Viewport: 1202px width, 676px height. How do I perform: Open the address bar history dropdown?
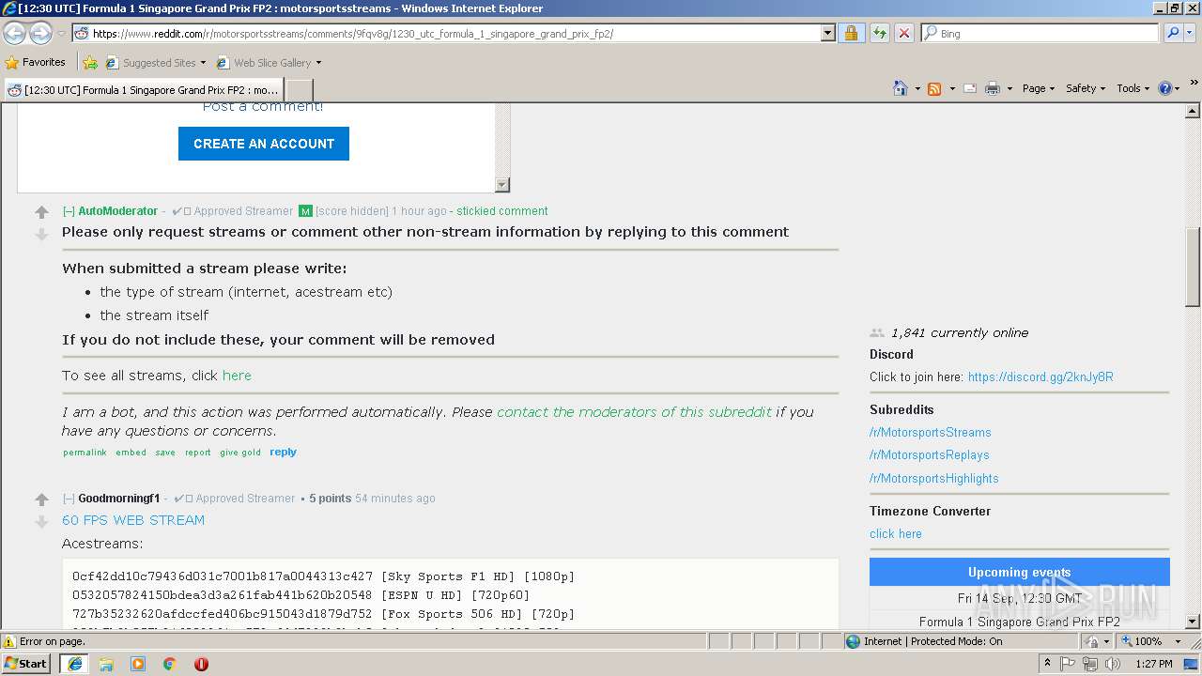[827, 33]
